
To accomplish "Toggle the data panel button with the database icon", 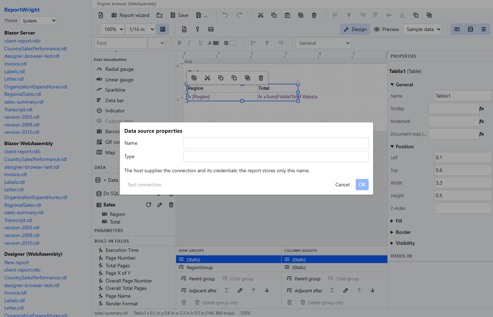I will [x=470, y=29].
